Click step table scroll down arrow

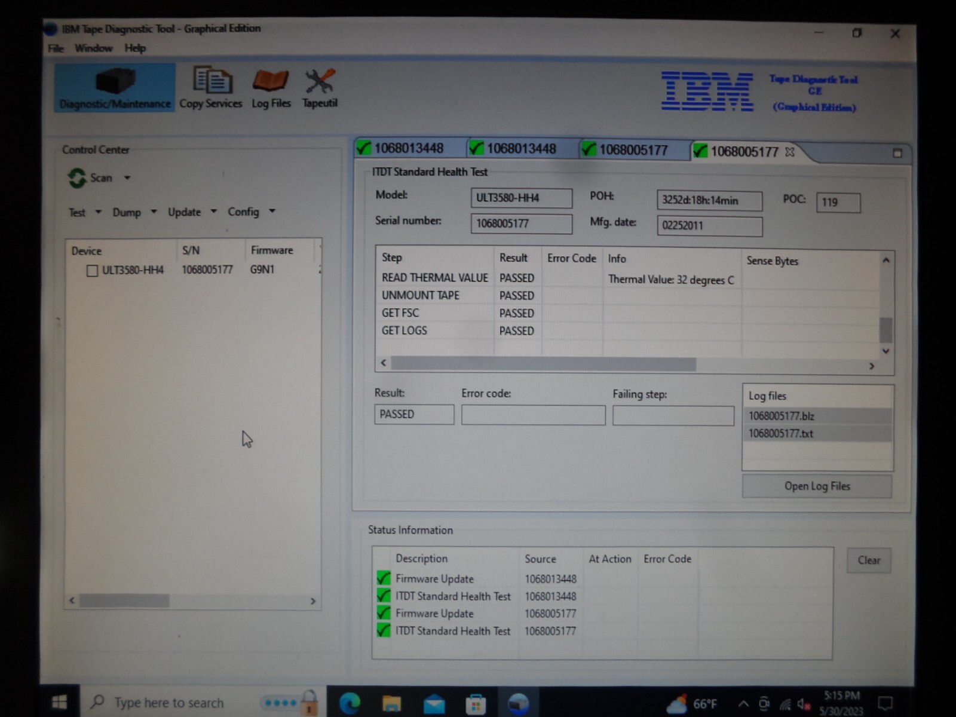pyautogui.click(x=885, y=351)
